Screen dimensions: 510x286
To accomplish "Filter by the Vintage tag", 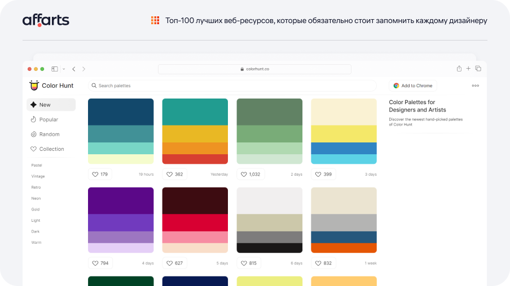I will click(x=38, y=176).
